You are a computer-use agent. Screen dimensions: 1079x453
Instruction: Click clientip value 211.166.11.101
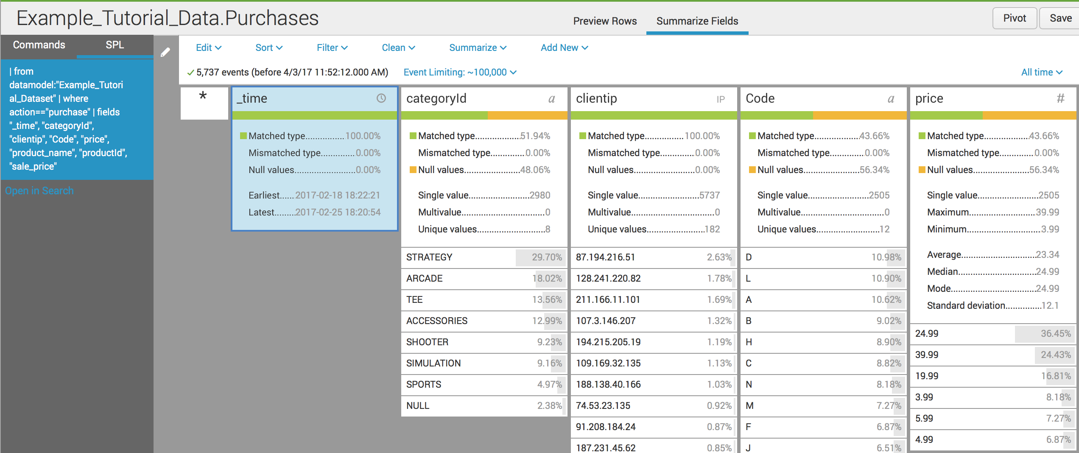654,300
